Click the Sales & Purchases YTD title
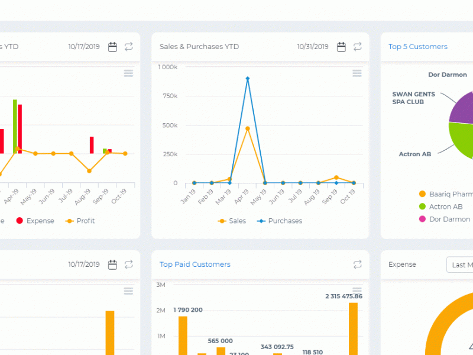 199,47
